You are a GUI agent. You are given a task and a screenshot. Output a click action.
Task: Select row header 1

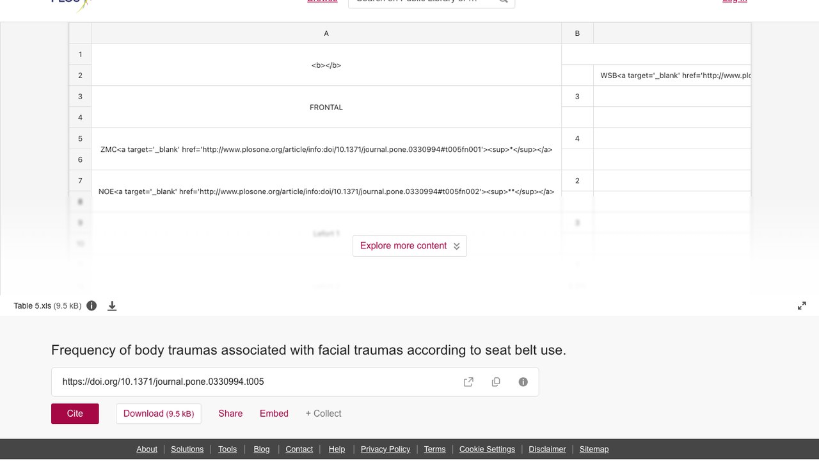pos(80,54)
